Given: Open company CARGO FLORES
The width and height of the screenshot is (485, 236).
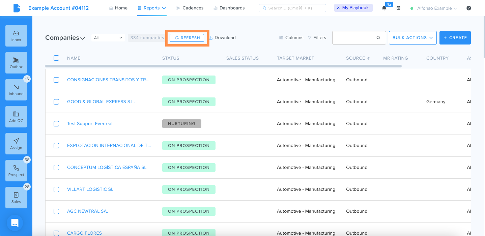Looking at the screenshot, I should click(x=84, y=233).
